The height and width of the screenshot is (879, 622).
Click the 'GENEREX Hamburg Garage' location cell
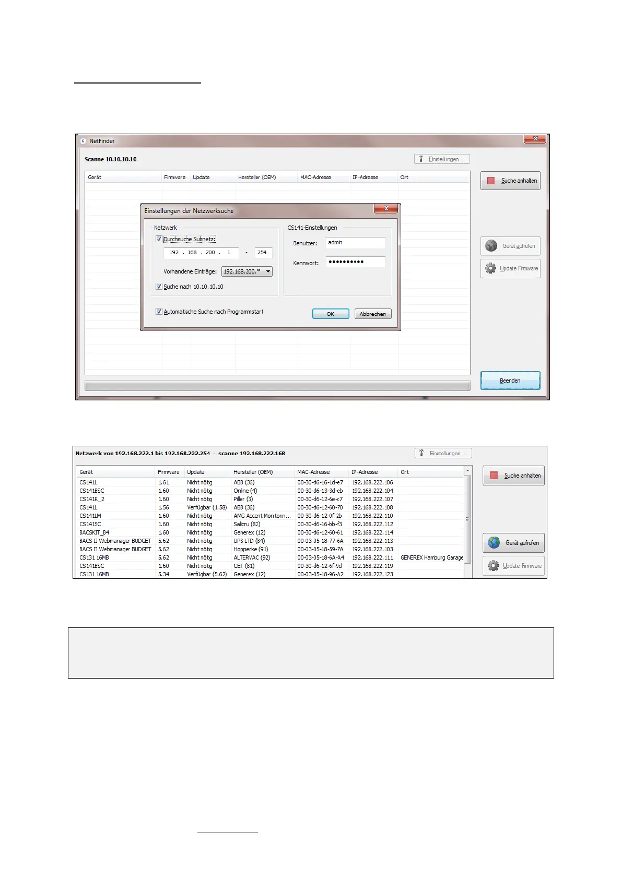(x=432, y=557)
